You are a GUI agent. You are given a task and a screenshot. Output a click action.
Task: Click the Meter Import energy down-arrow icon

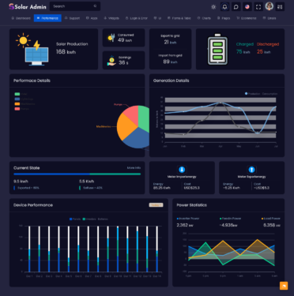182,170
